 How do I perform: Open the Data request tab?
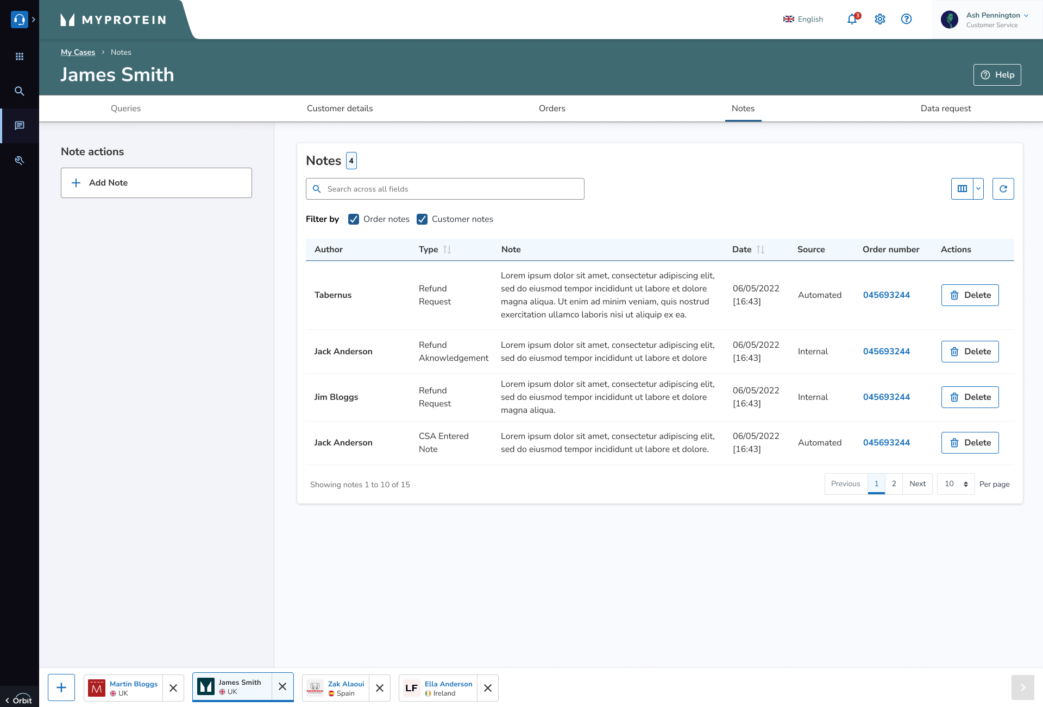coord(945,109)
